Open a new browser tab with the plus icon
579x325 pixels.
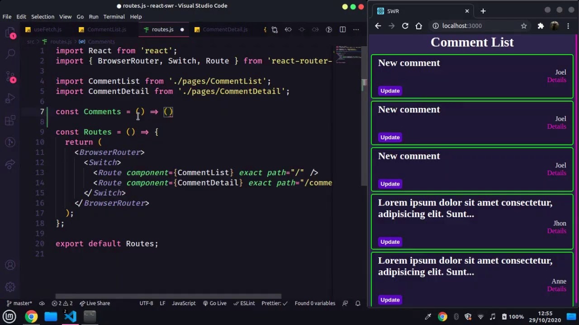coord(483,11)
